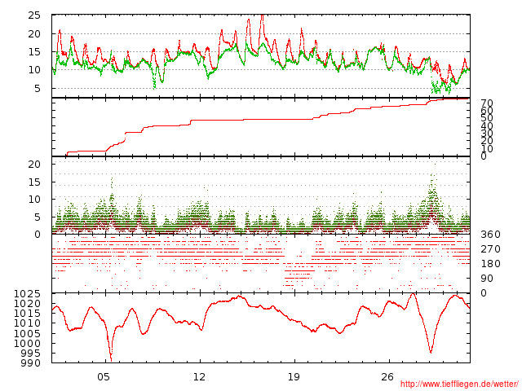
Task: Click the 90 wind direction label
Action: tap(487, 279)
